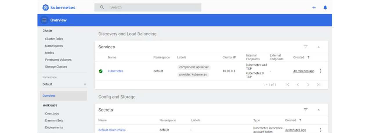Click the 10.96.0.1 cluster IP cell
The width and height of the screenshot is (369, 133).
(229, 71)
